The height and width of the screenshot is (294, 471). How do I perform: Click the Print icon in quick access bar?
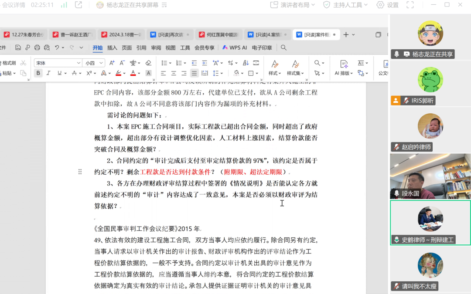click(37, 48)
